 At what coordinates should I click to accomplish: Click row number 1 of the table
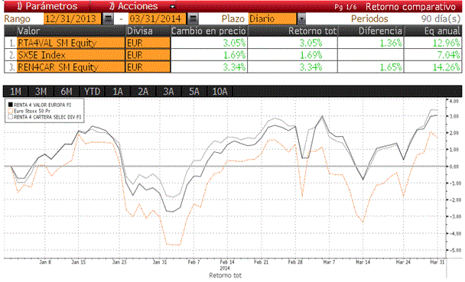[11, 44]
